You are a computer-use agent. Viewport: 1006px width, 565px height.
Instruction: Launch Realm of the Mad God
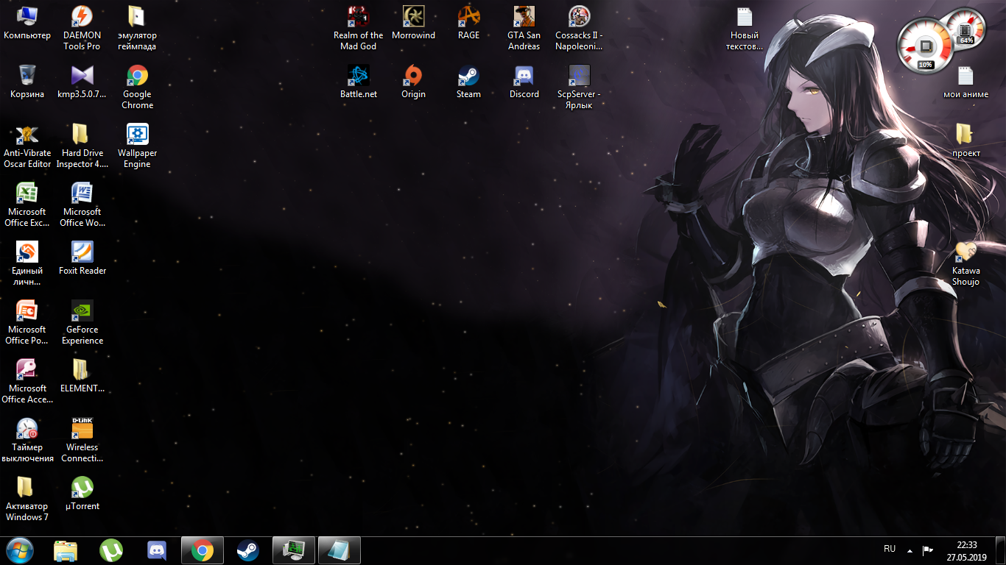358,28
